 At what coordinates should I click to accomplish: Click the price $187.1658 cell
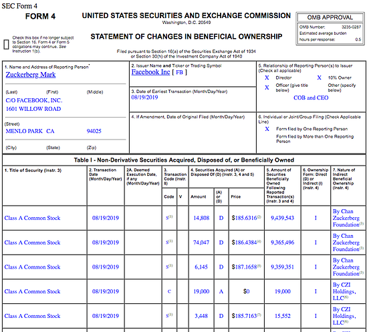pos(247,267)
